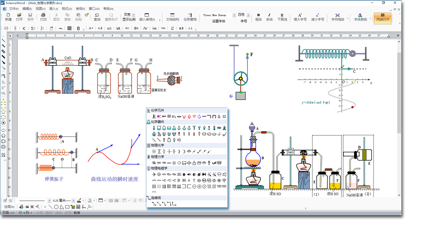446x227 pixels.
Task: Select the ellipse shape tool in drawing toolbar
Action: (x=56, y=207)
